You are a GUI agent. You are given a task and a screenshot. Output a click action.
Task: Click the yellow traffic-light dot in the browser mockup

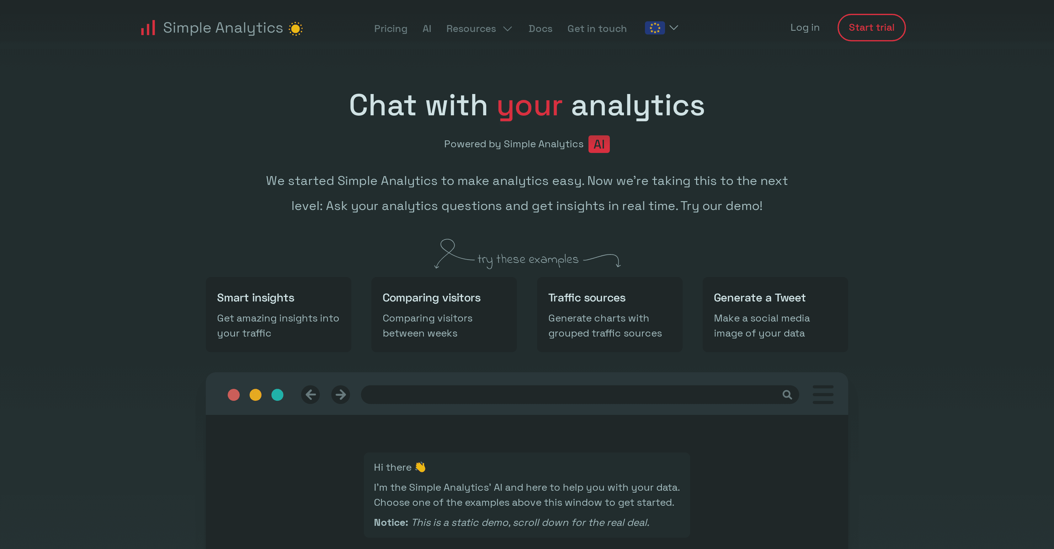[x=255, y=395]
